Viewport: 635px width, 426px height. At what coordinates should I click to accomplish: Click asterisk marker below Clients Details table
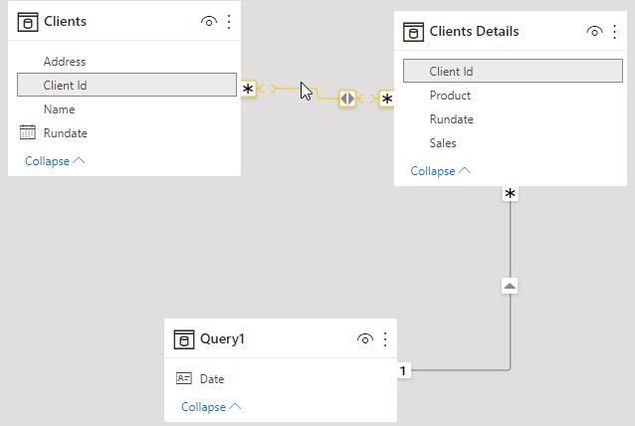tap(510, 193)
